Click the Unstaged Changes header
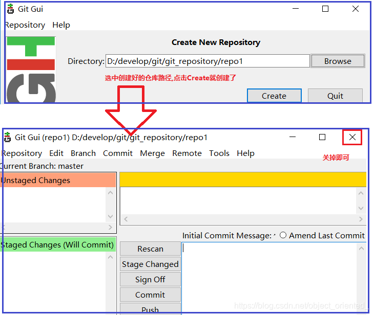Viewport: 374px width, 315px height. click(58, 180)
